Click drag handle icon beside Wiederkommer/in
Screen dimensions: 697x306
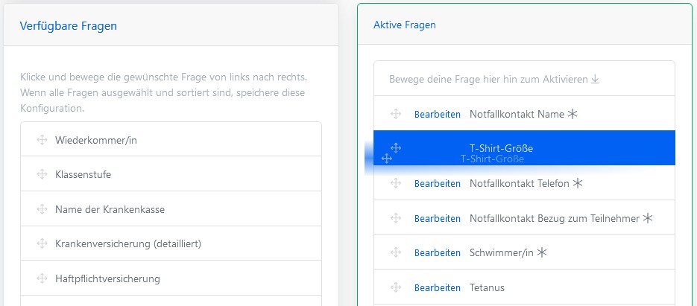point(42,139)
